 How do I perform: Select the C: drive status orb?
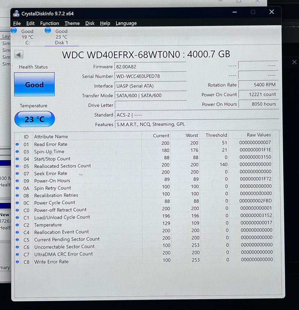point(14,31)
